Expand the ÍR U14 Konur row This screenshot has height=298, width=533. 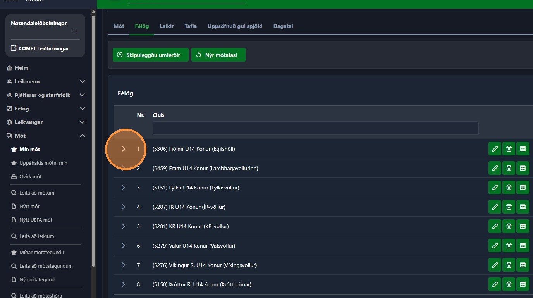click(x=124, y=207)
